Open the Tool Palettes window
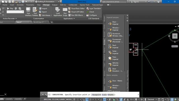This screenshot has height=101, width=179. point(35,12)
